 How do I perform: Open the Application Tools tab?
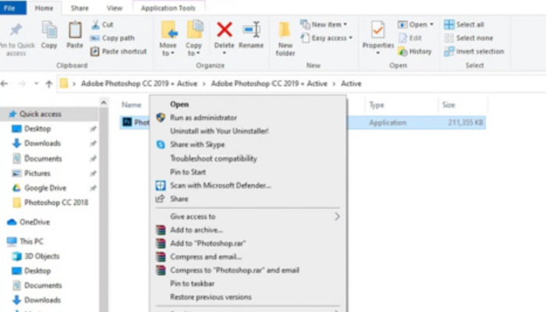(x=168, y=8)
